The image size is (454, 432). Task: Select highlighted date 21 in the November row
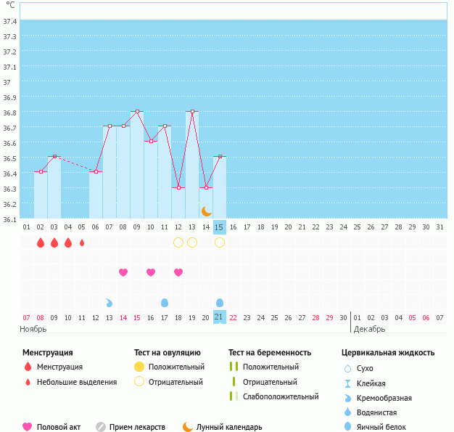pyautogui.click(x=220, y=317)
